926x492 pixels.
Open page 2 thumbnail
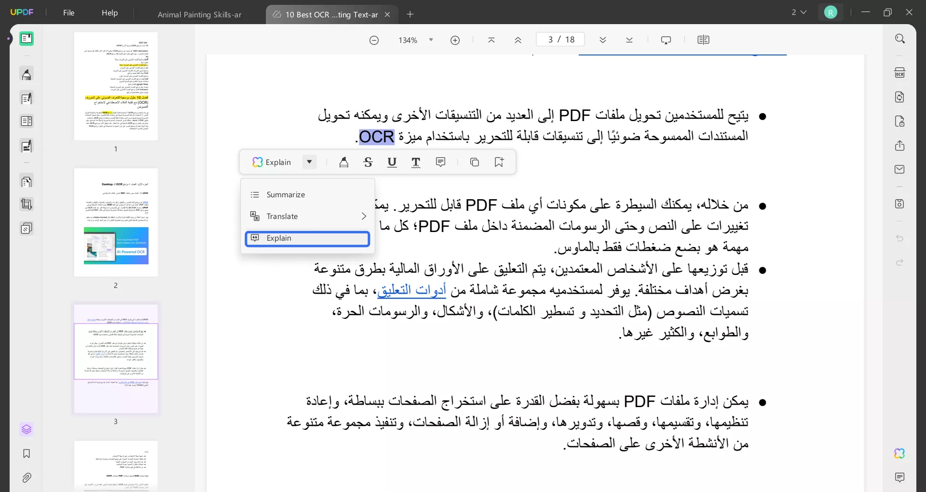click(x=116, y=222)
